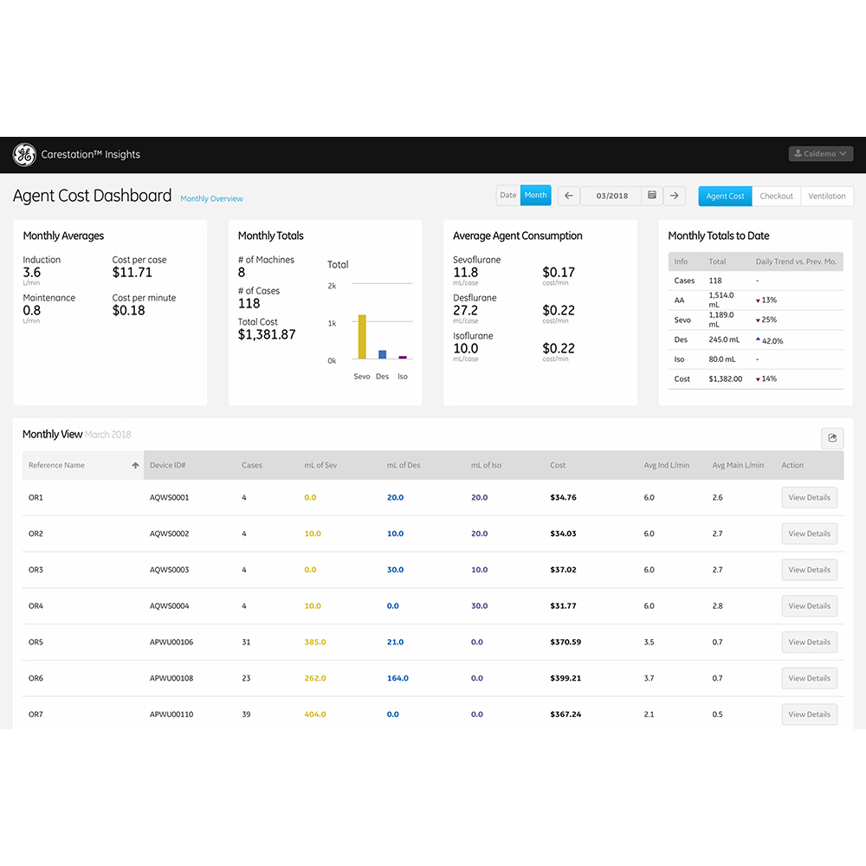This screenshot has height=866, width=866.
Task: Go to next month arrow
Action: [x=675, y=196]
